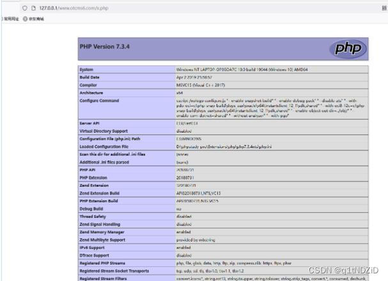
Task: Click 'Additional .ini files parsed' label
Action: pyautogui.click(x=104, y=162)
